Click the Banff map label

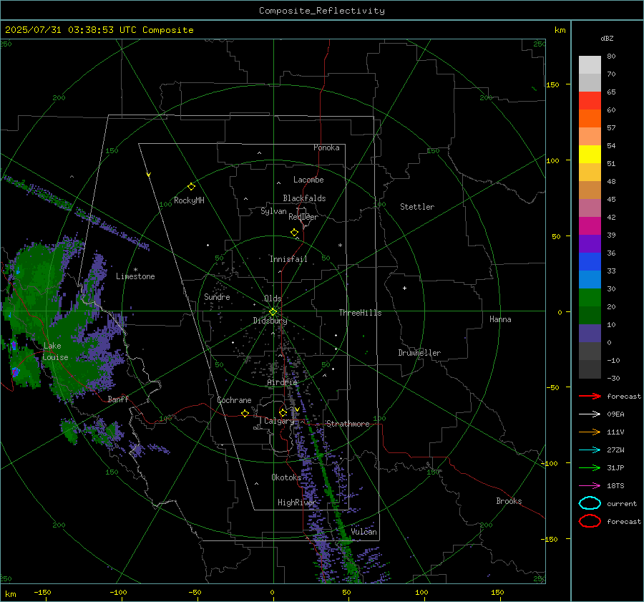click(x=118, y=399)
